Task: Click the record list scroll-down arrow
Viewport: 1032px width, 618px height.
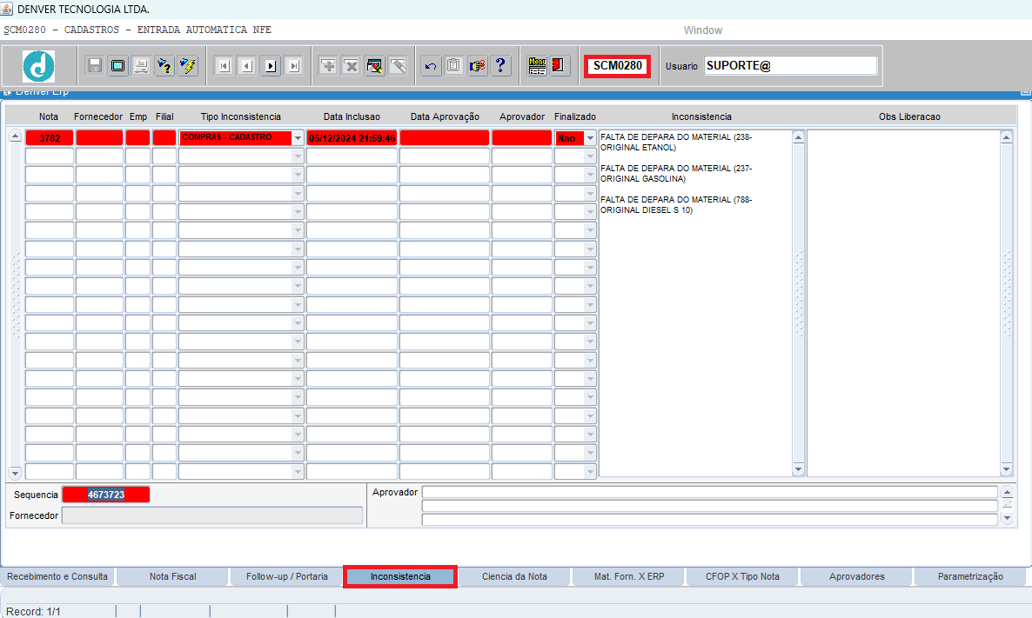Action: (15, 472)
